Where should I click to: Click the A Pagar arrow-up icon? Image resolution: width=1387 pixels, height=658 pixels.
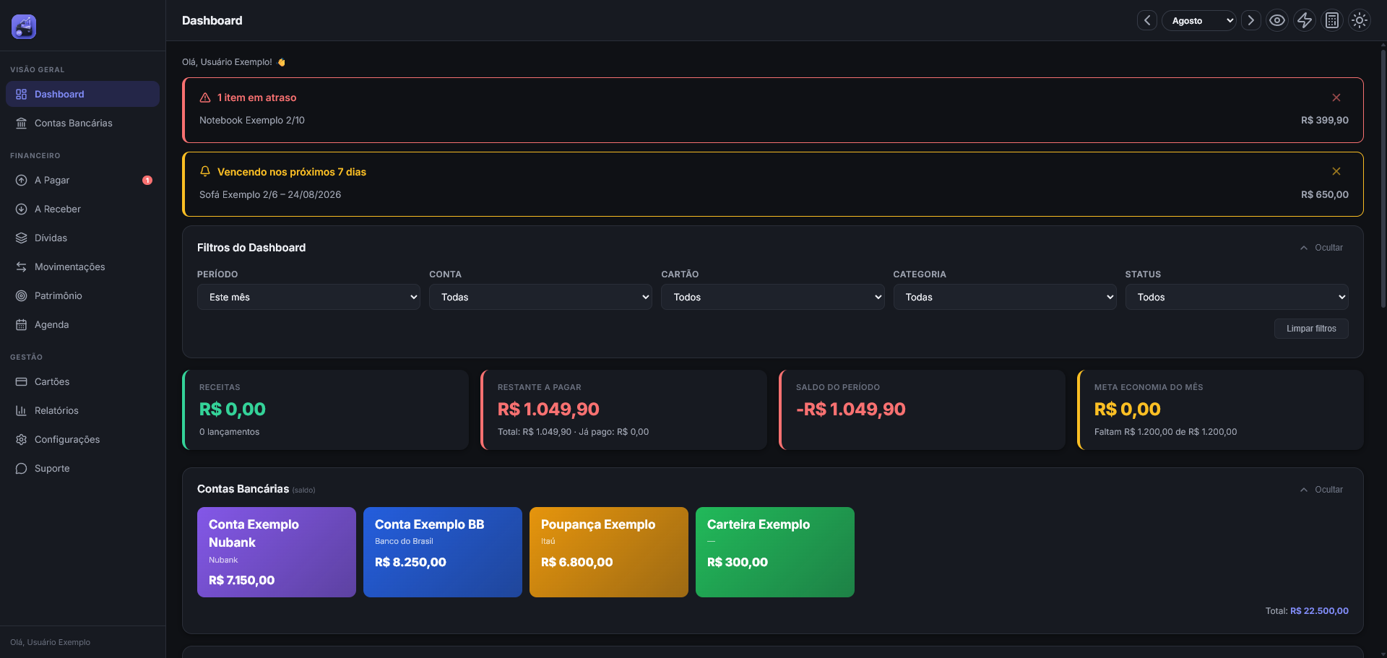22,180
